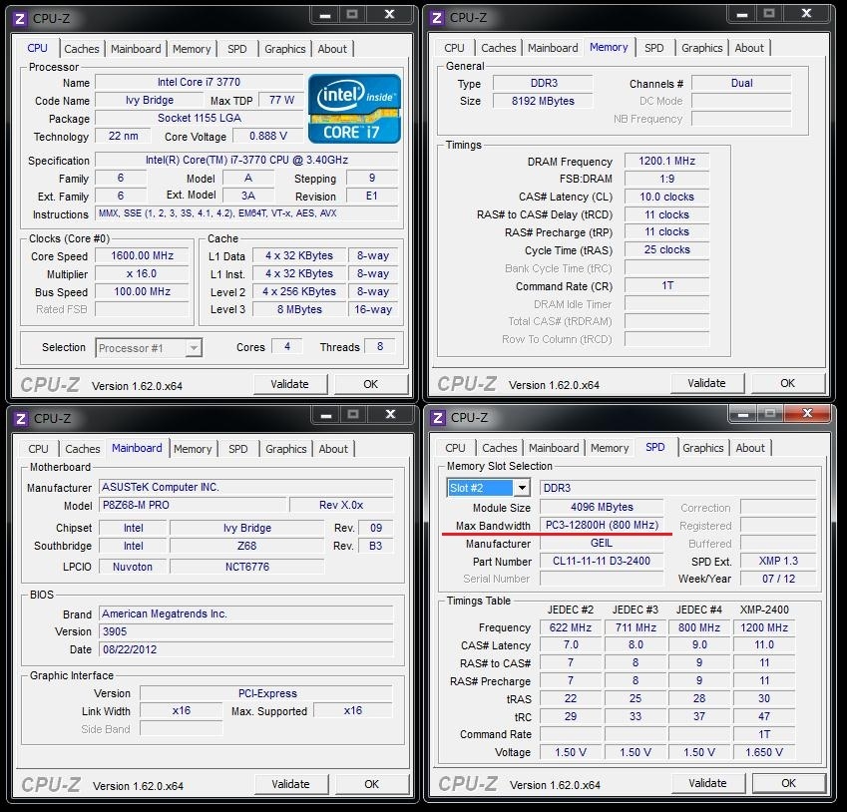This screenshot has height=812, width=847.
Task: Click the Module Size value 4096 MBytes
Action: (602, 507)
